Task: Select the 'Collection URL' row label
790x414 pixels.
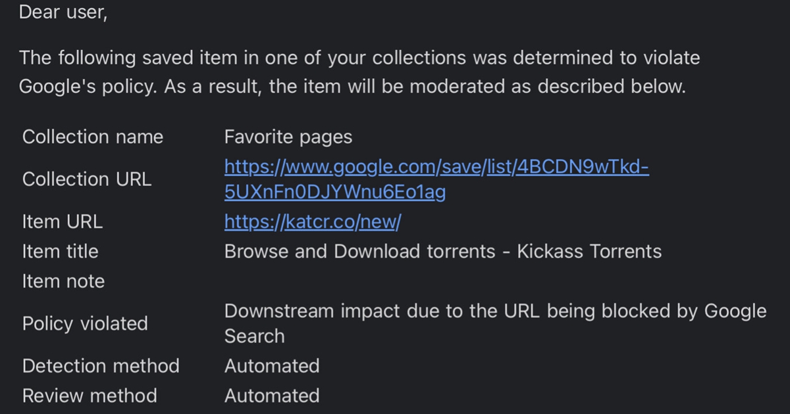Action: [87, 179]
